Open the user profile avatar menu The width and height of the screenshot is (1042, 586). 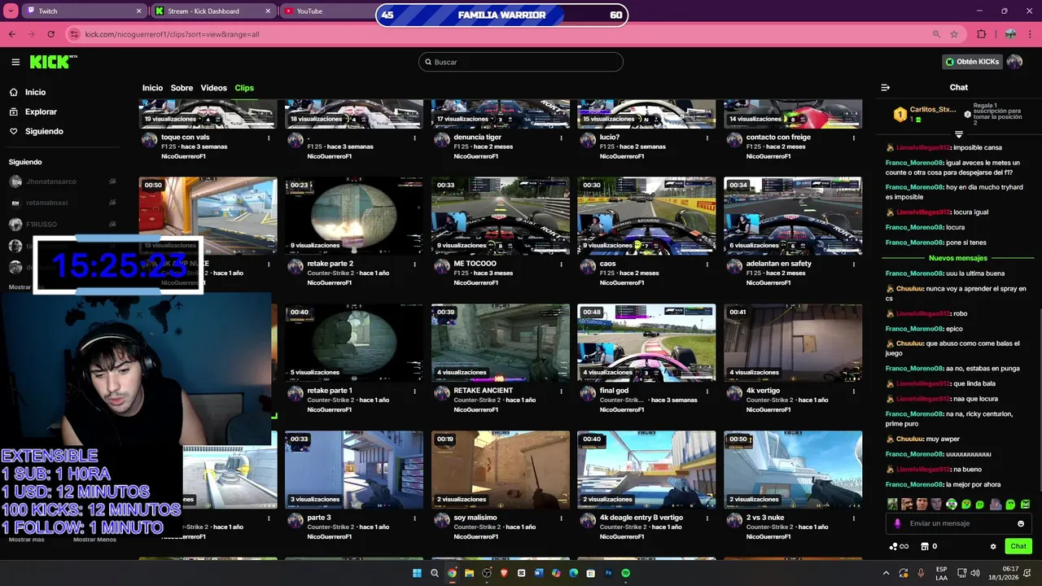[1014, 62]
